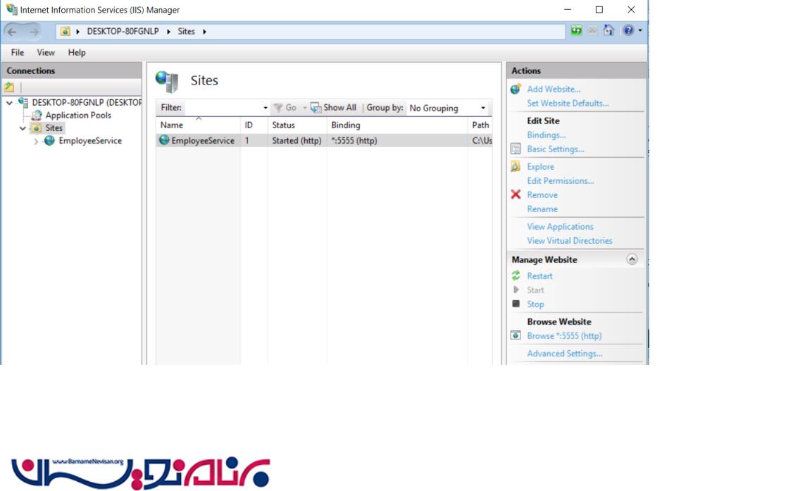Screen dimensions: 812x491
Task: Sort by the Status column header
Action: coord(297,125)
